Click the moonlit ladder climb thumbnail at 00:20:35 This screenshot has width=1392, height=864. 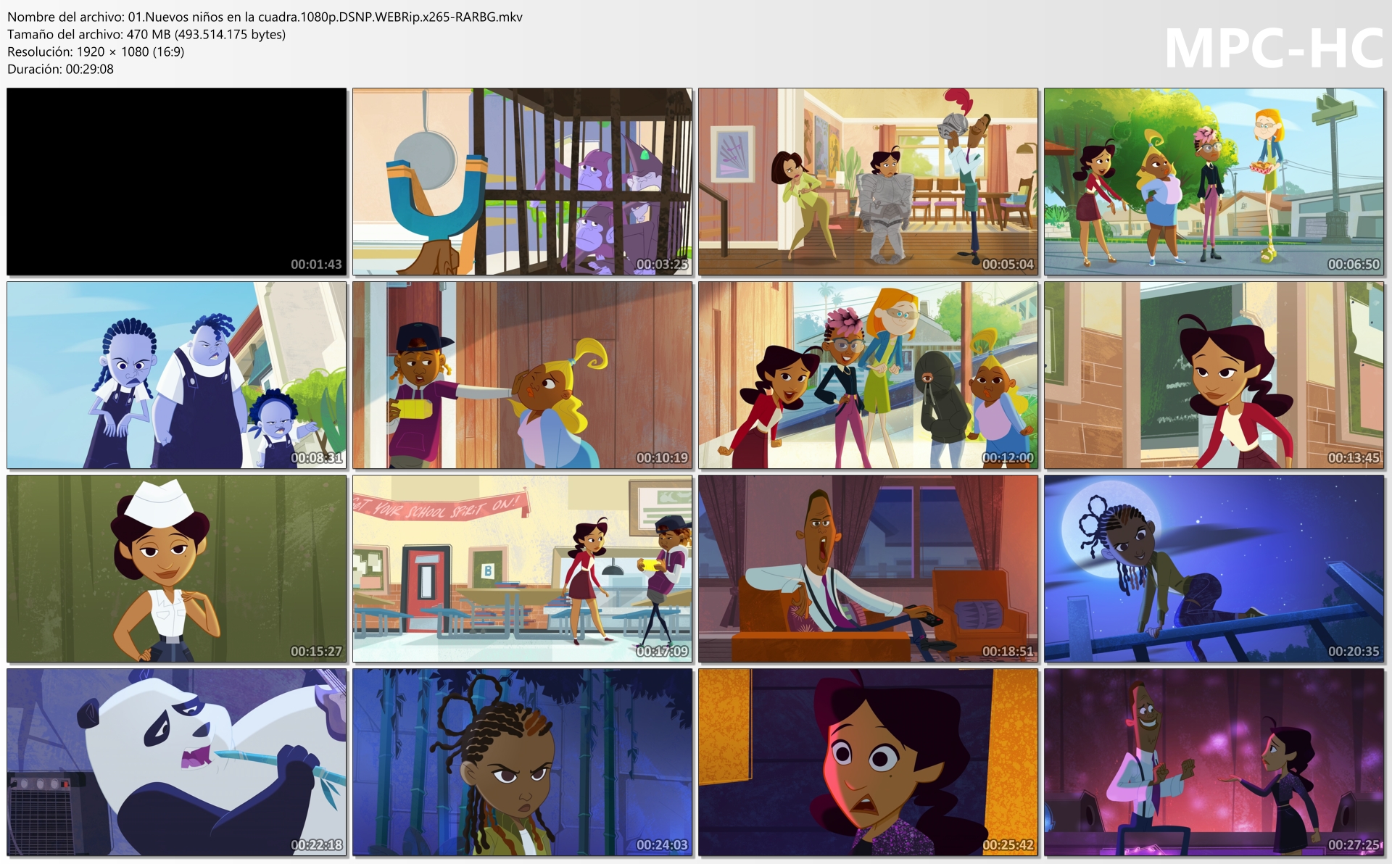(x=1214, y=569)
